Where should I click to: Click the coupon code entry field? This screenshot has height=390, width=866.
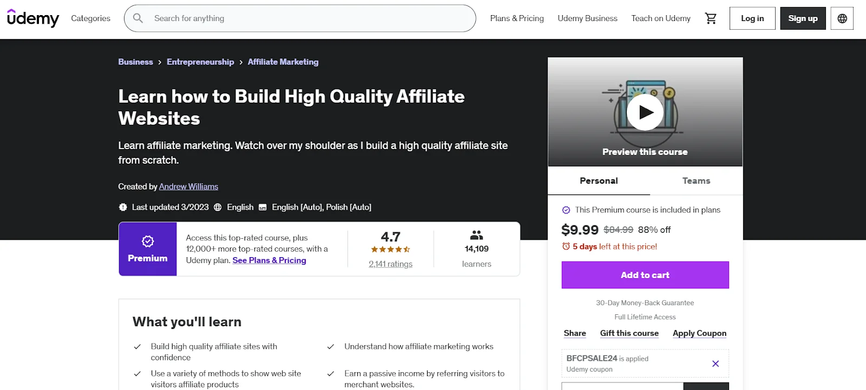pyautogui.click(x=621, y=387)
